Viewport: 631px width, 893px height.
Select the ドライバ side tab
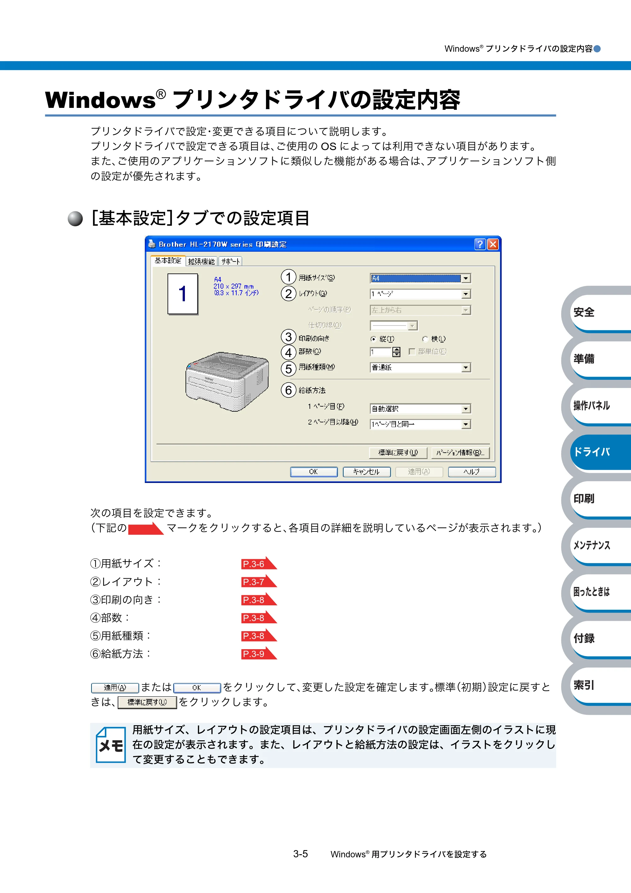(x=600, y=452)
